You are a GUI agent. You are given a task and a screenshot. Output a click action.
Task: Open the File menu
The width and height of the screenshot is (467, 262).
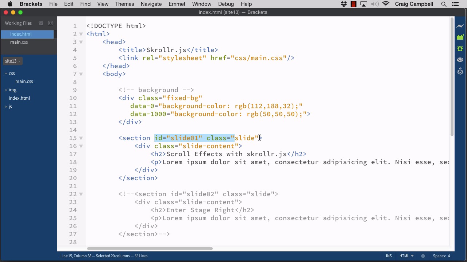(x=53, y=4)
